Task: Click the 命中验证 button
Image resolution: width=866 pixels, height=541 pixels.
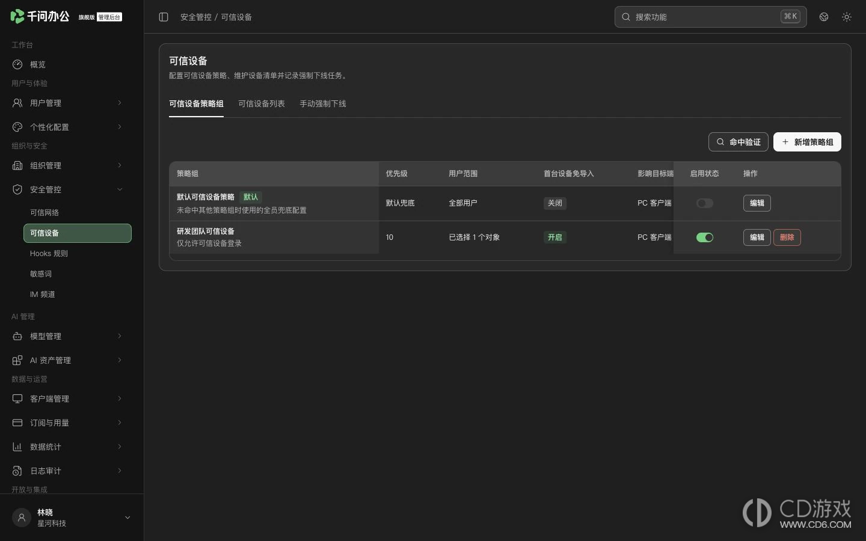Action: pyautogui.click(x=739, y=142)
